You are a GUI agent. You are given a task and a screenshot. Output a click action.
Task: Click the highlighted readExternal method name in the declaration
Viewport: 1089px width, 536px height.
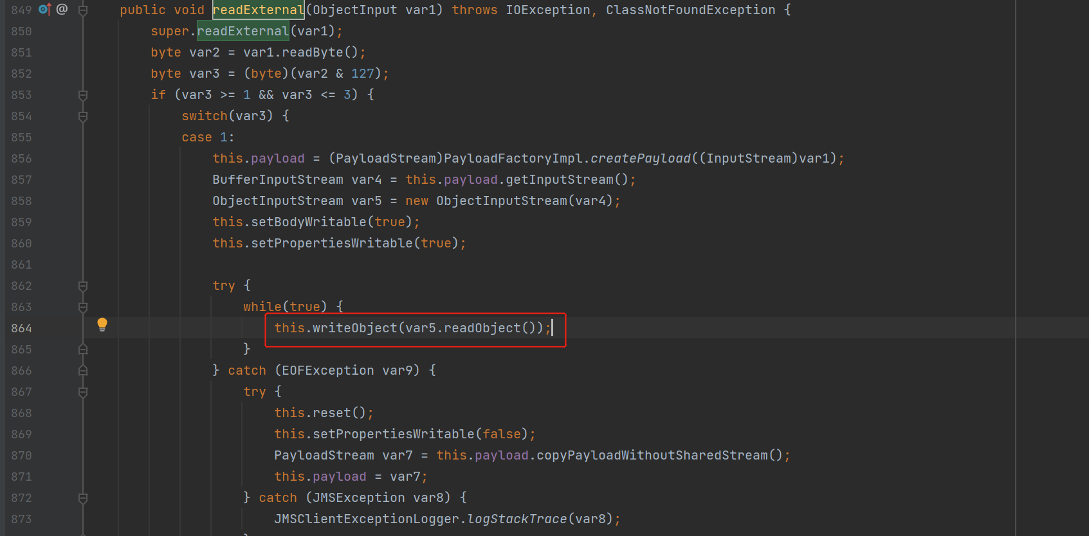pos(259,10)
